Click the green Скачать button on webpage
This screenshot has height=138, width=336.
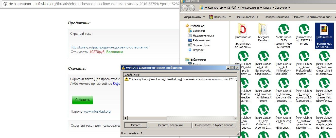click(x=83, y=100)
